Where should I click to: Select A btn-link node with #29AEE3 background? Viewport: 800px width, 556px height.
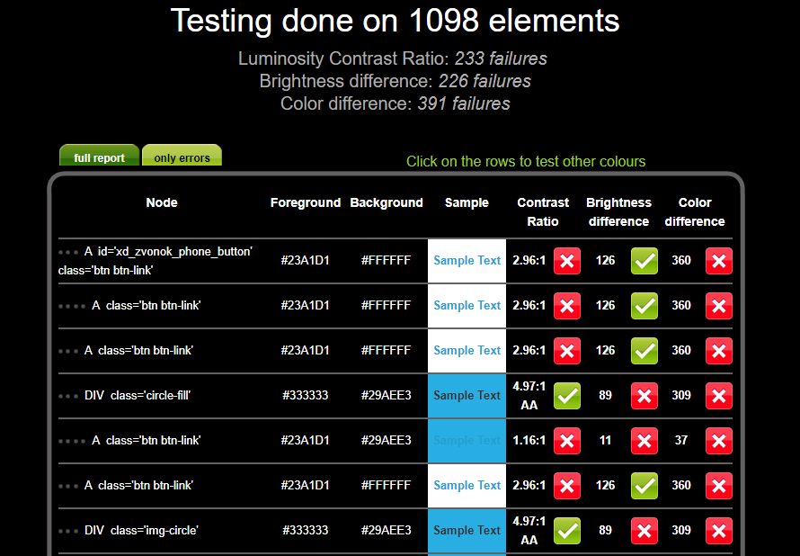click(147, 440)
